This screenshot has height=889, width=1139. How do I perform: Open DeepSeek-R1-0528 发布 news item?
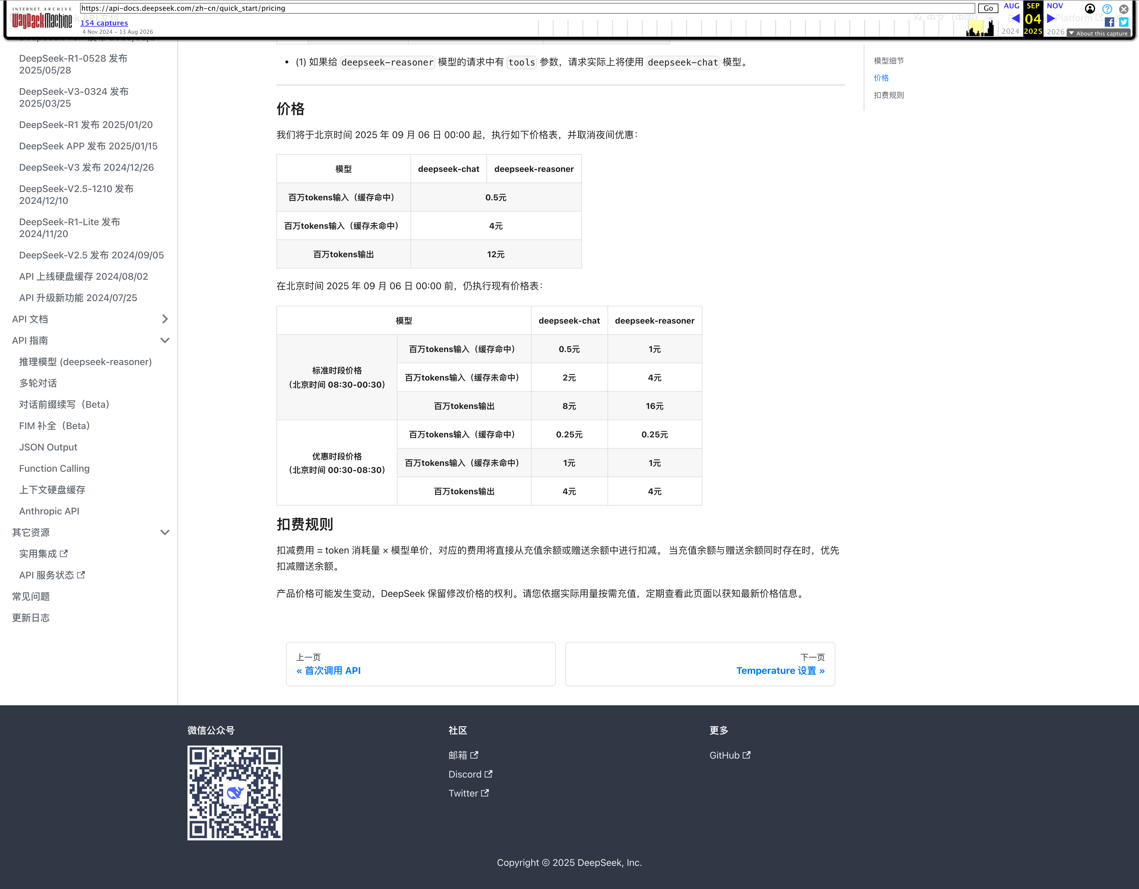click(x=73, y=64)
